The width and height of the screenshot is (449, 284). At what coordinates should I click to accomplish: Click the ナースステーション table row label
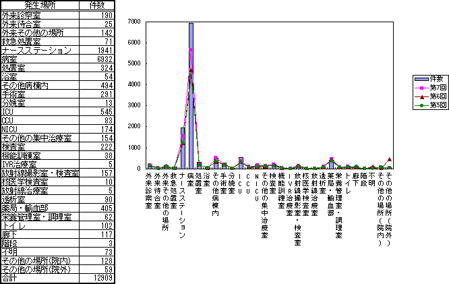click(x=36, y=51)
